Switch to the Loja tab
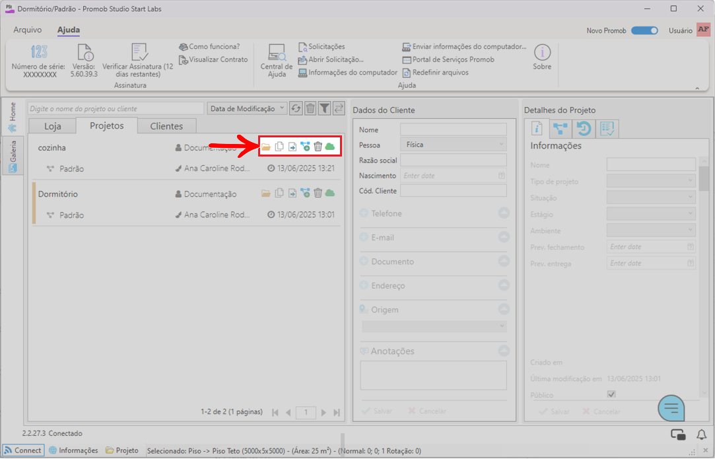The image size is (715, 459). pos(52,126)
